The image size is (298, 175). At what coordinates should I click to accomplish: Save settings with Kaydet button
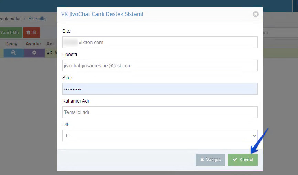point(243,160)
